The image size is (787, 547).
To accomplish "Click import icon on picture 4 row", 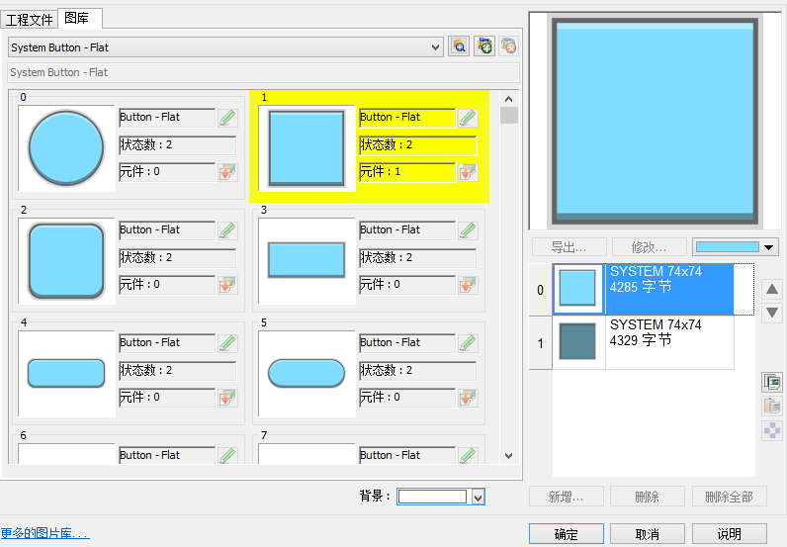I will 227,398.
